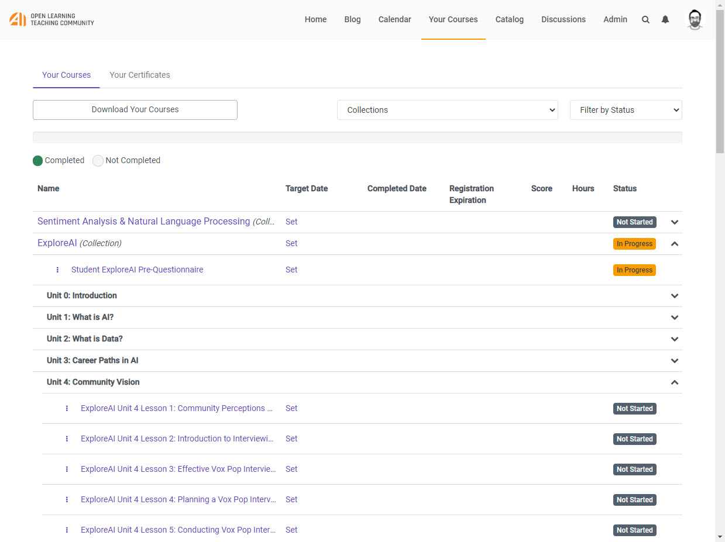The image size is (725, 542).
Task: Open the Blog page
Action: (352, 19)
